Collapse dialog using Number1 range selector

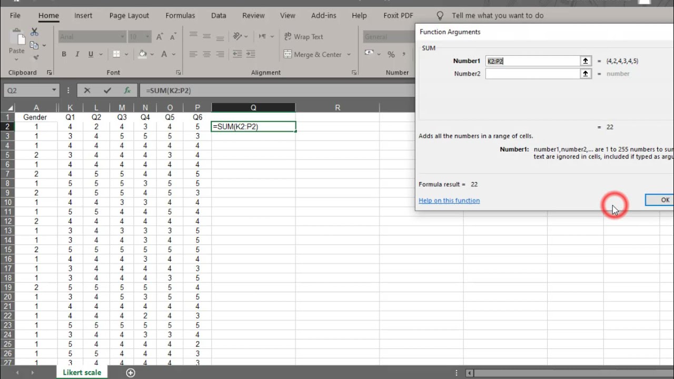point(586,61)
